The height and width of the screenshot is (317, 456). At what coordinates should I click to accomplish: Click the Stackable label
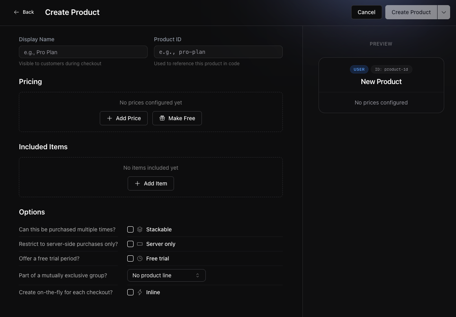(x=159, y=229)
